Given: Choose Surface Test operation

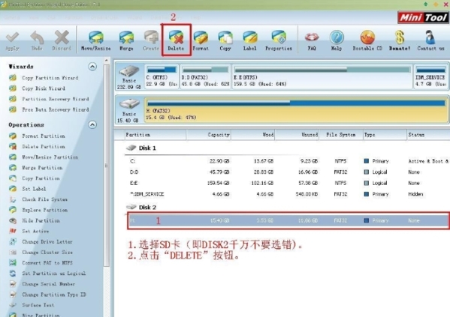Looking at the screenshot, I should tap(32, 305).
